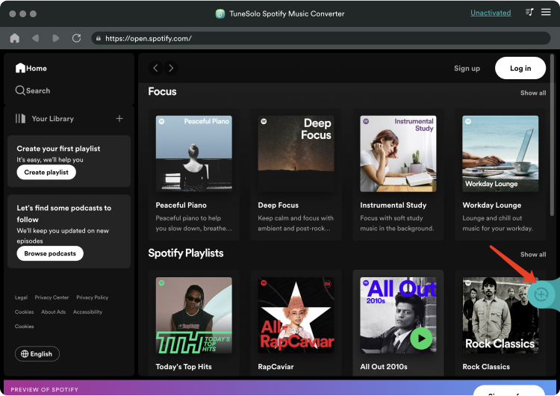Click the Unactivated link
Screen dimensions: 560x396
[x=491, y=13]
